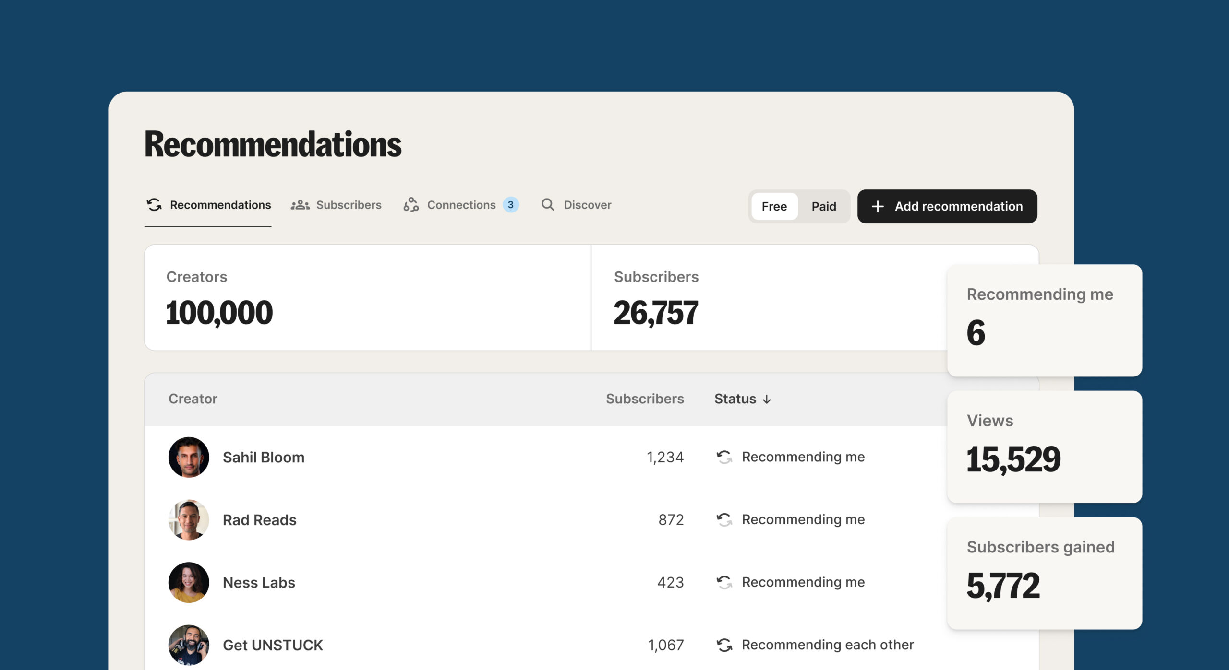Click Sahil Bloom's avatar thumbnail
Viewport: 1229px width, 670px height.
point(189,457)
